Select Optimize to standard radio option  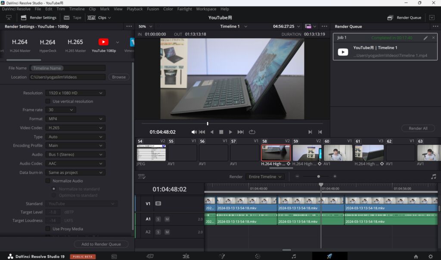tap(54, 195)
